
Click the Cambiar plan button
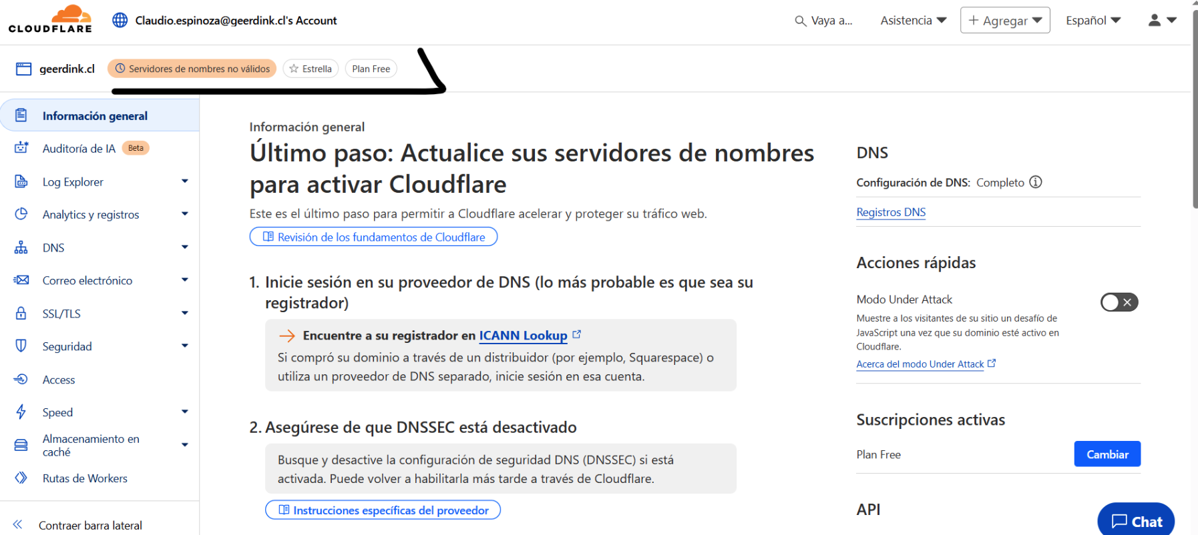pyautogui.click(x=1107, y=454)
